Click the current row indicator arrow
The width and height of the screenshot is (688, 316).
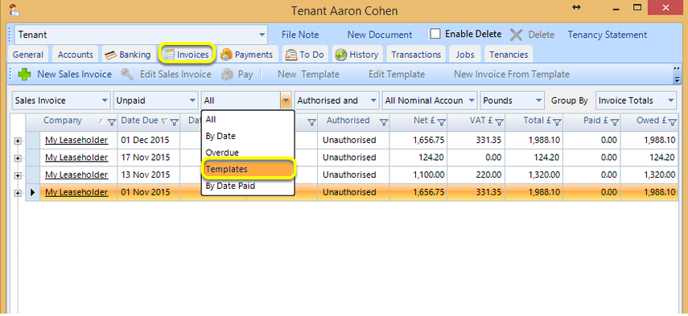[33, 192]
